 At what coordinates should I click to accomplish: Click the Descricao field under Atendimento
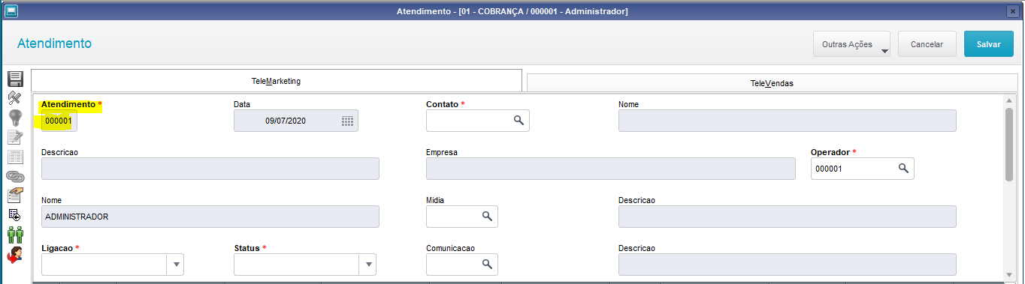210,169
